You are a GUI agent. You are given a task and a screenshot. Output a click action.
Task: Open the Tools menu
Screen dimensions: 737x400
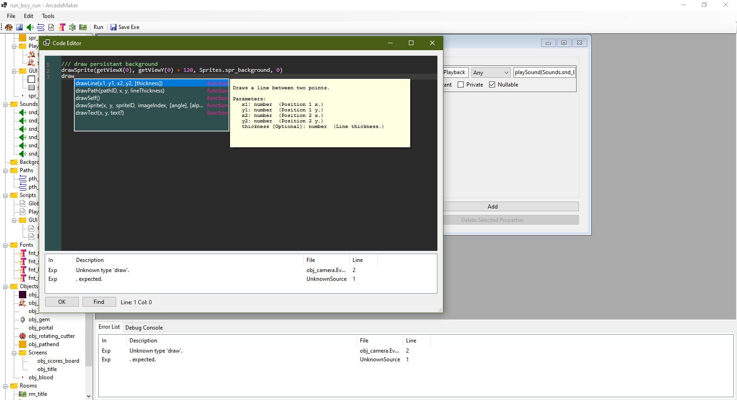(48, 16)
